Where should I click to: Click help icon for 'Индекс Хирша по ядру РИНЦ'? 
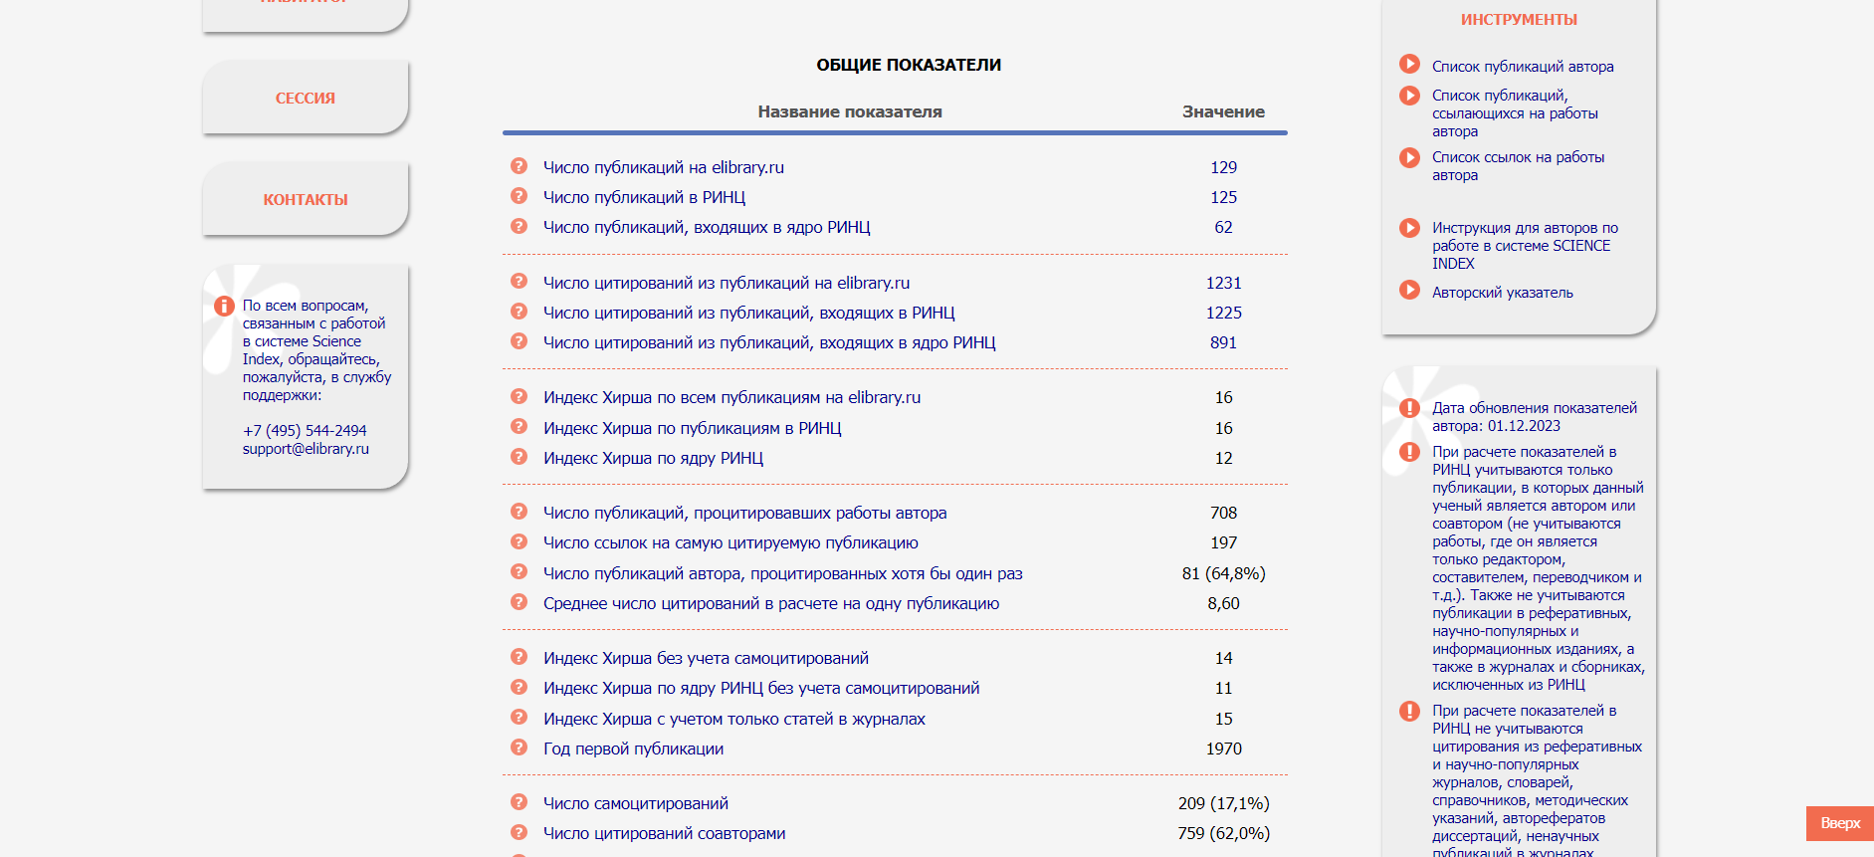pos(519,457)
